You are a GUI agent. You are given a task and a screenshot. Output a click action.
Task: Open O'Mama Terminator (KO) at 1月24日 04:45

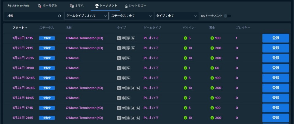point(85,88)
